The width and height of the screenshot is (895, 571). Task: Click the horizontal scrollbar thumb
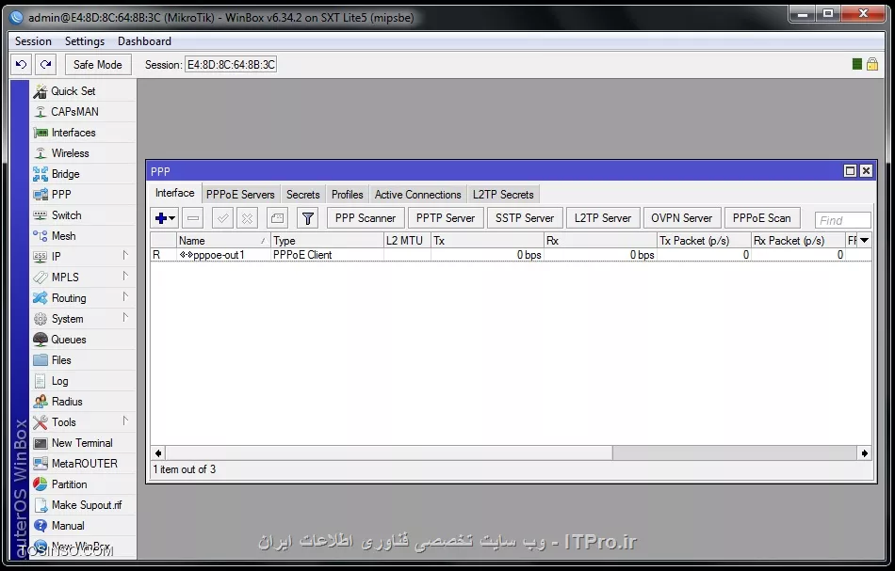[x=389, y=453]
